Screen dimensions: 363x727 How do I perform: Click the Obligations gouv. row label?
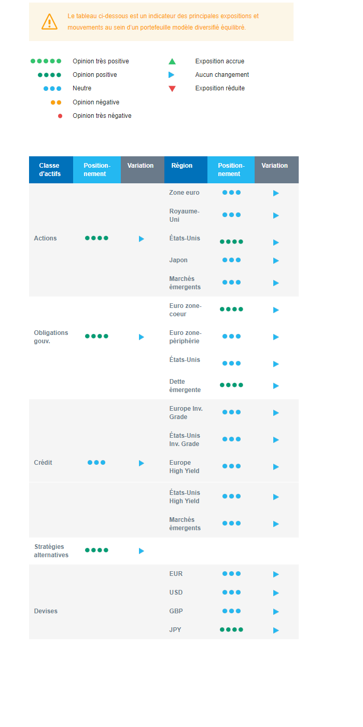51,337
